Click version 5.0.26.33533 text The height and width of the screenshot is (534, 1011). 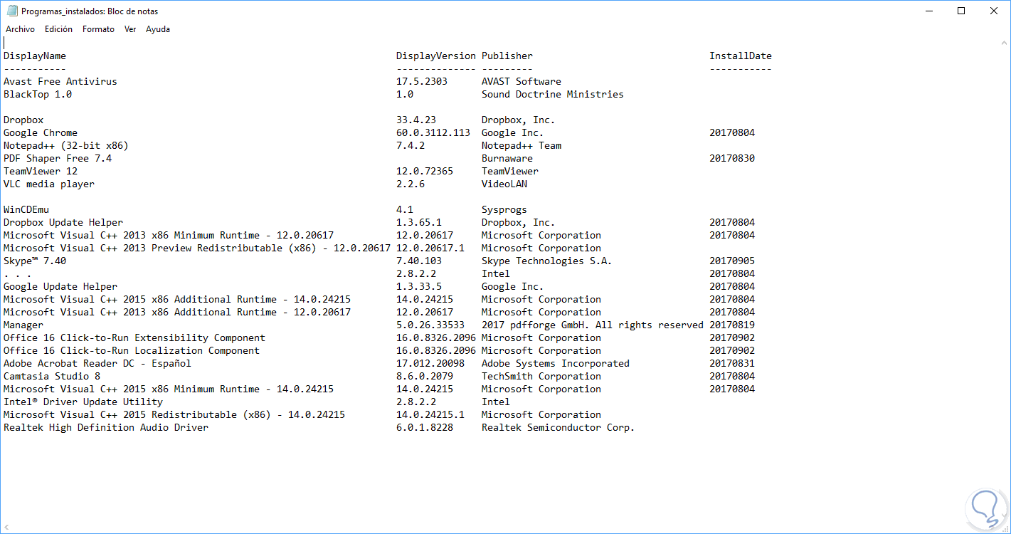pos(430,325)
